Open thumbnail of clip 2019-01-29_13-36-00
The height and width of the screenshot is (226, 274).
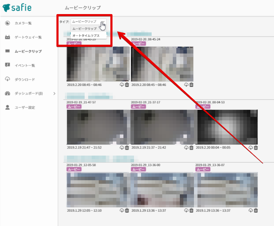162,190
